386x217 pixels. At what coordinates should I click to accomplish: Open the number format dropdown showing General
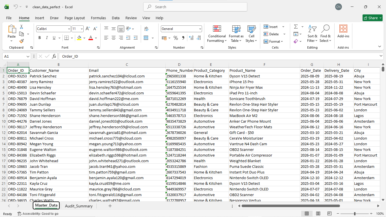[x=200, y=29]
